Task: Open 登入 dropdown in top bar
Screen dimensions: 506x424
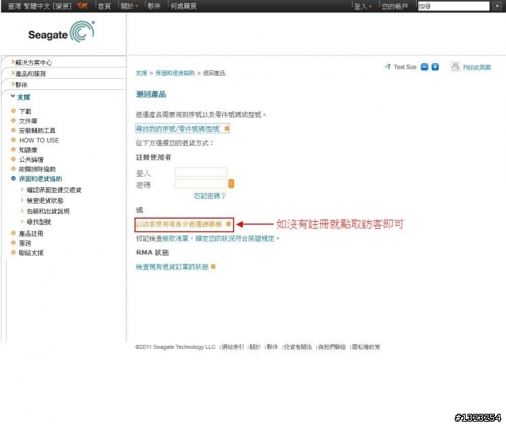Action: pos(363,6)
